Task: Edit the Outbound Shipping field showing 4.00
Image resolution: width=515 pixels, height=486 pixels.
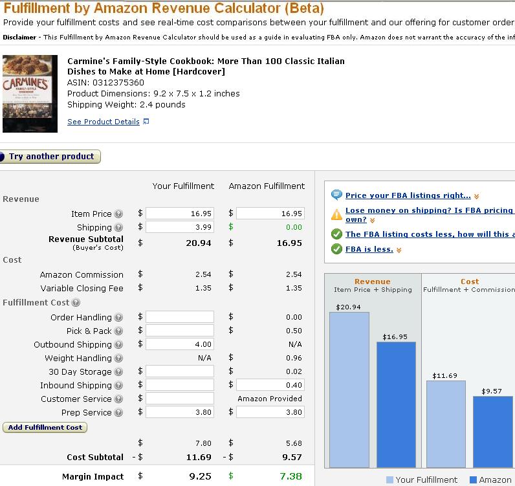Action: (180, 344)
